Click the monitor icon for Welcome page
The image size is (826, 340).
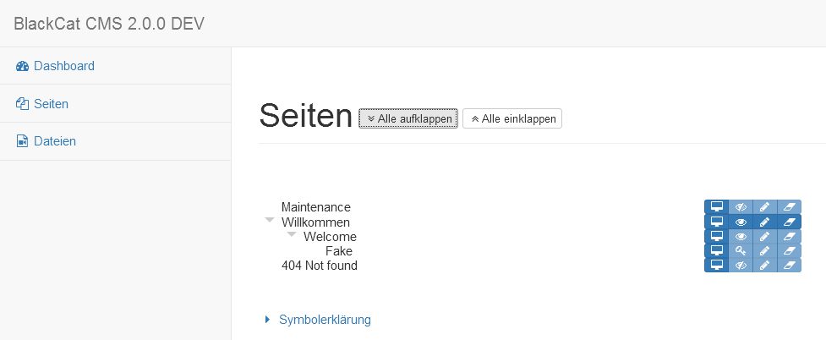[x=716, y=237]
